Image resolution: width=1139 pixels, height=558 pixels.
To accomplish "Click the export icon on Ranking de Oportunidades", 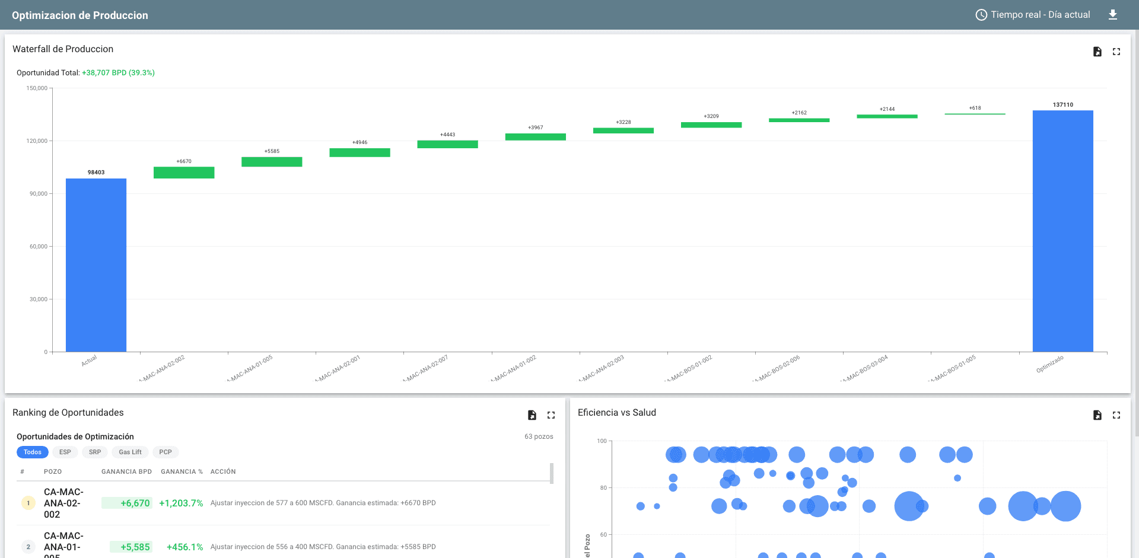I will coord(532,415).
